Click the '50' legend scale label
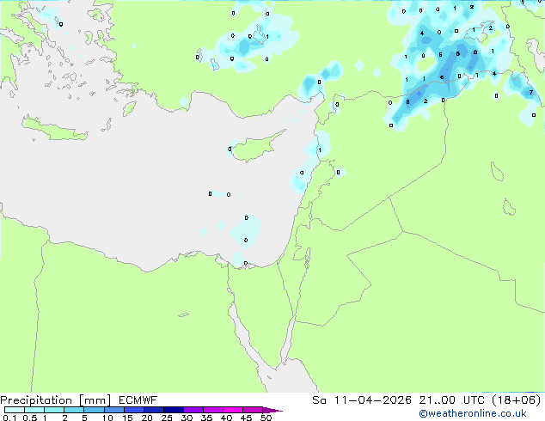545x421 pixels. click(266, 418)
